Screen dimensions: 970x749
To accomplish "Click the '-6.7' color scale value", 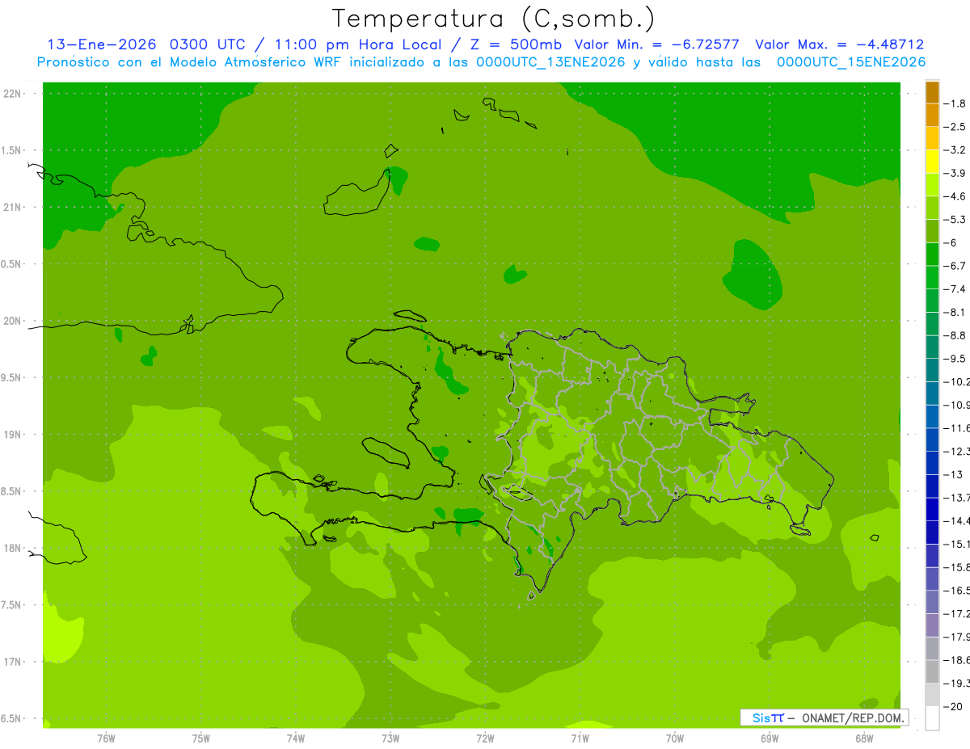I will [x=955, y=266].
